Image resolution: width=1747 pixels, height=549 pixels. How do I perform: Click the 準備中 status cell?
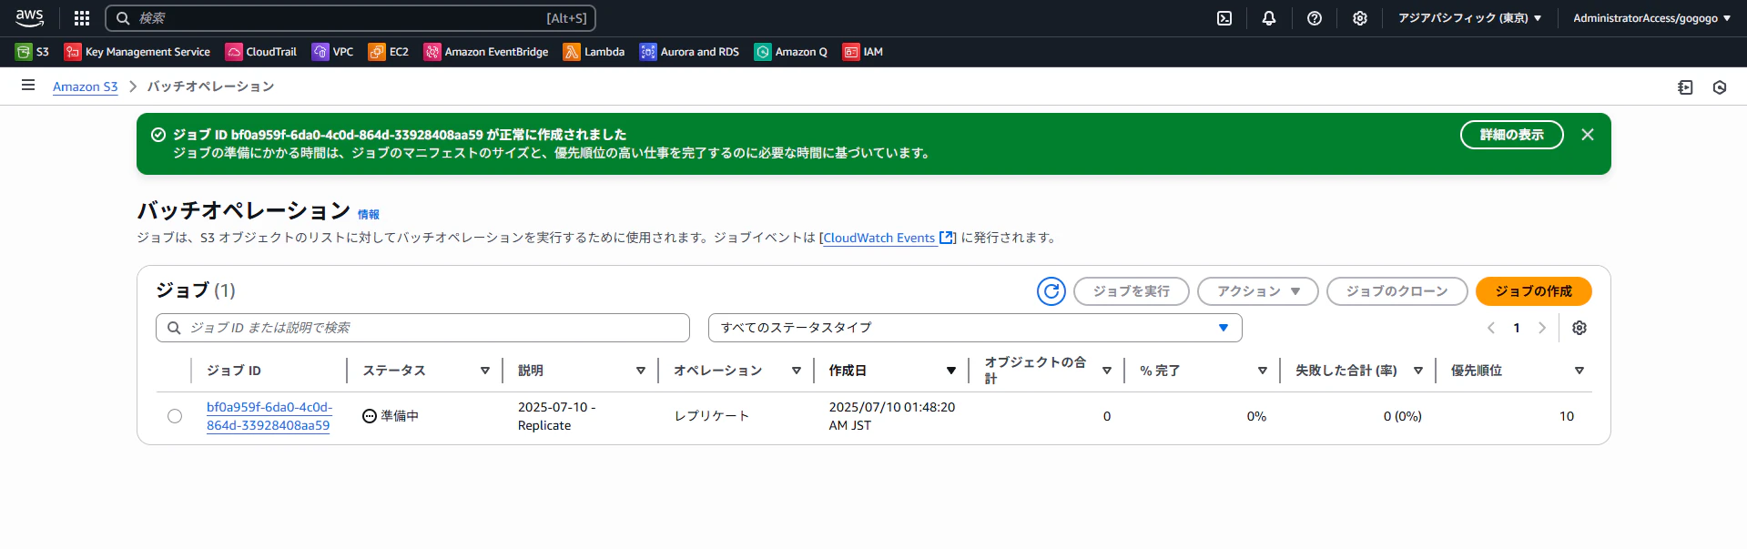point(391,416)
